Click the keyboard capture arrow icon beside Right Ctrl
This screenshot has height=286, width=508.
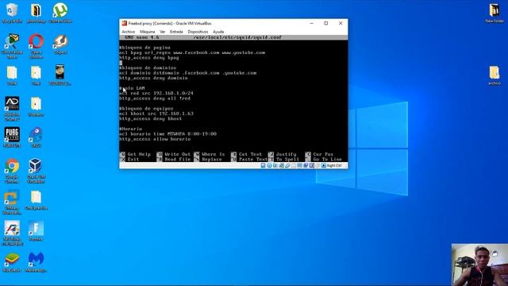pyautogui.click(x=323, y=165)
